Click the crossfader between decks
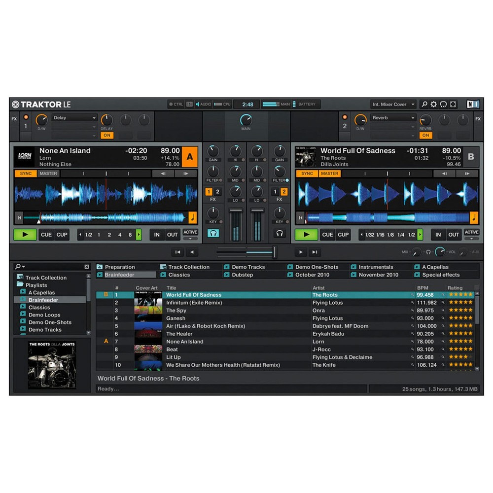493x493 pixels. (246, 251)
